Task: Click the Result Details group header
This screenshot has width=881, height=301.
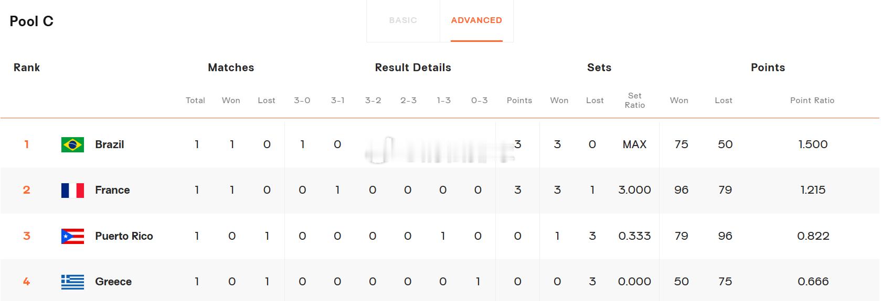Action: (413, 68)
